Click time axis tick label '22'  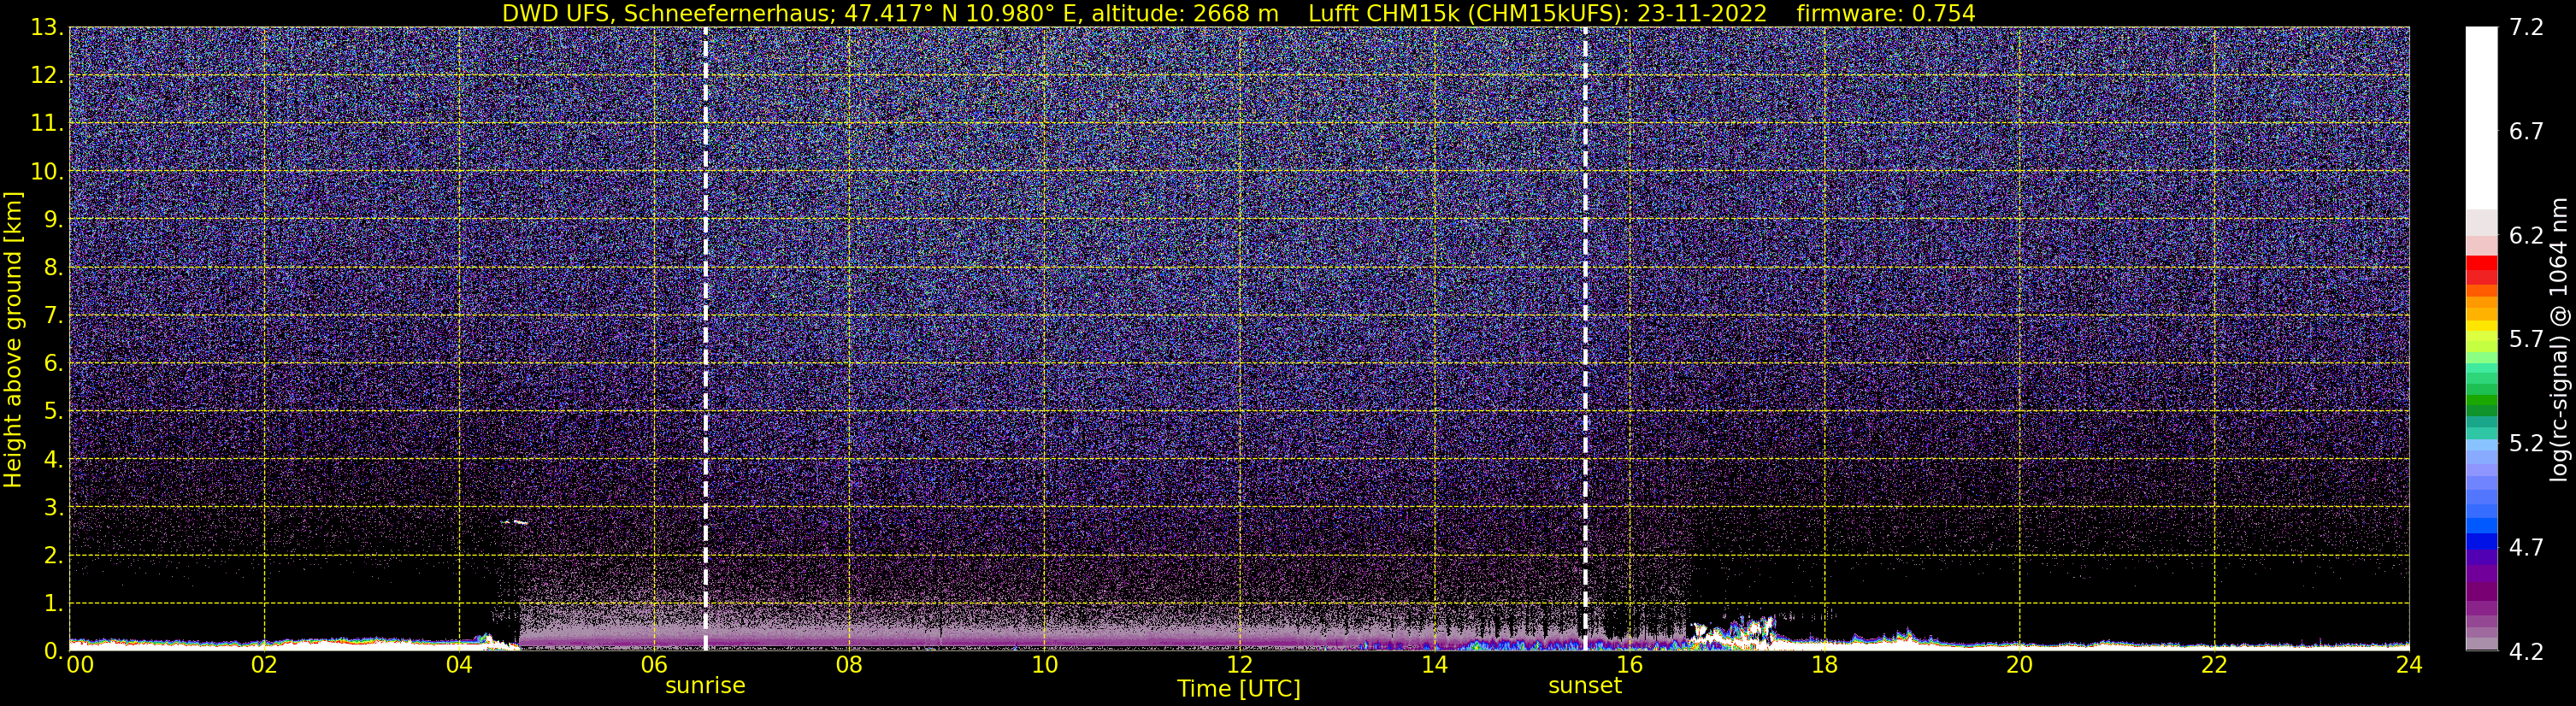click(x=2214, y=665)
